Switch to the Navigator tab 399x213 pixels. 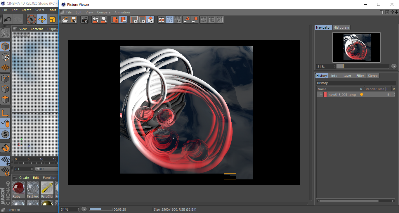pos(323,27)
